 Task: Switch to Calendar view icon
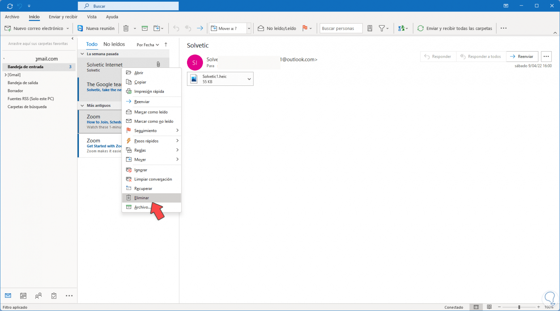(x=23, y=296)
